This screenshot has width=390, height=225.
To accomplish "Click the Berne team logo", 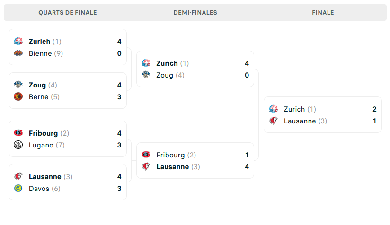I will (x=18, y=97).
